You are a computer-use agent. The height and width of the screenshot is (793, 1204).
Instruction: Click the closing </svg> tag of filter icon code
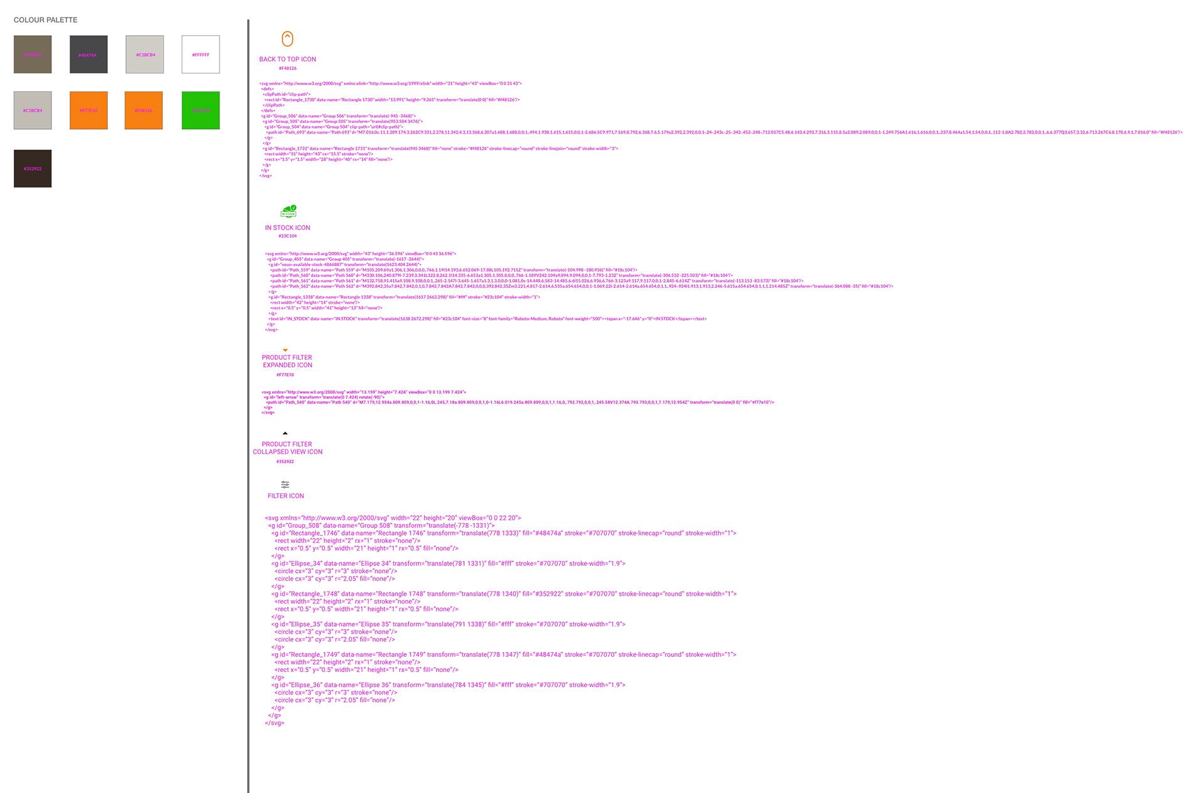pos(275,723)
